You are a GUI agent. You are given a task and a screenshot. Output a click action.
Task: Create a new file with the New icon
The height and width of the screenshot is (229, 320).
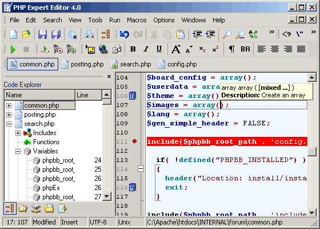(x=14, y=34)
